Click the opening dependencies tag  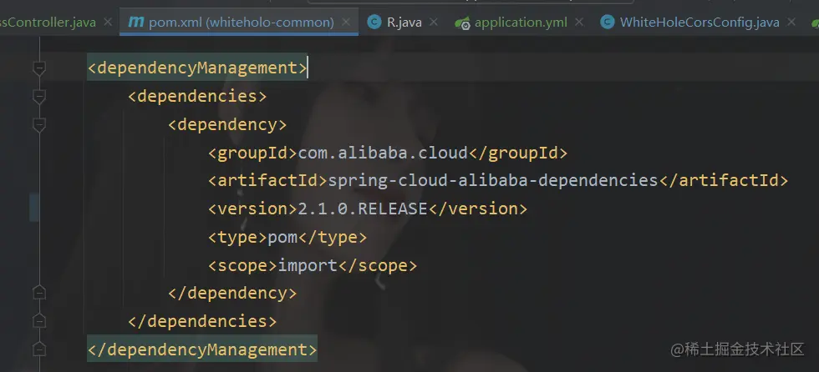point(197,97)
